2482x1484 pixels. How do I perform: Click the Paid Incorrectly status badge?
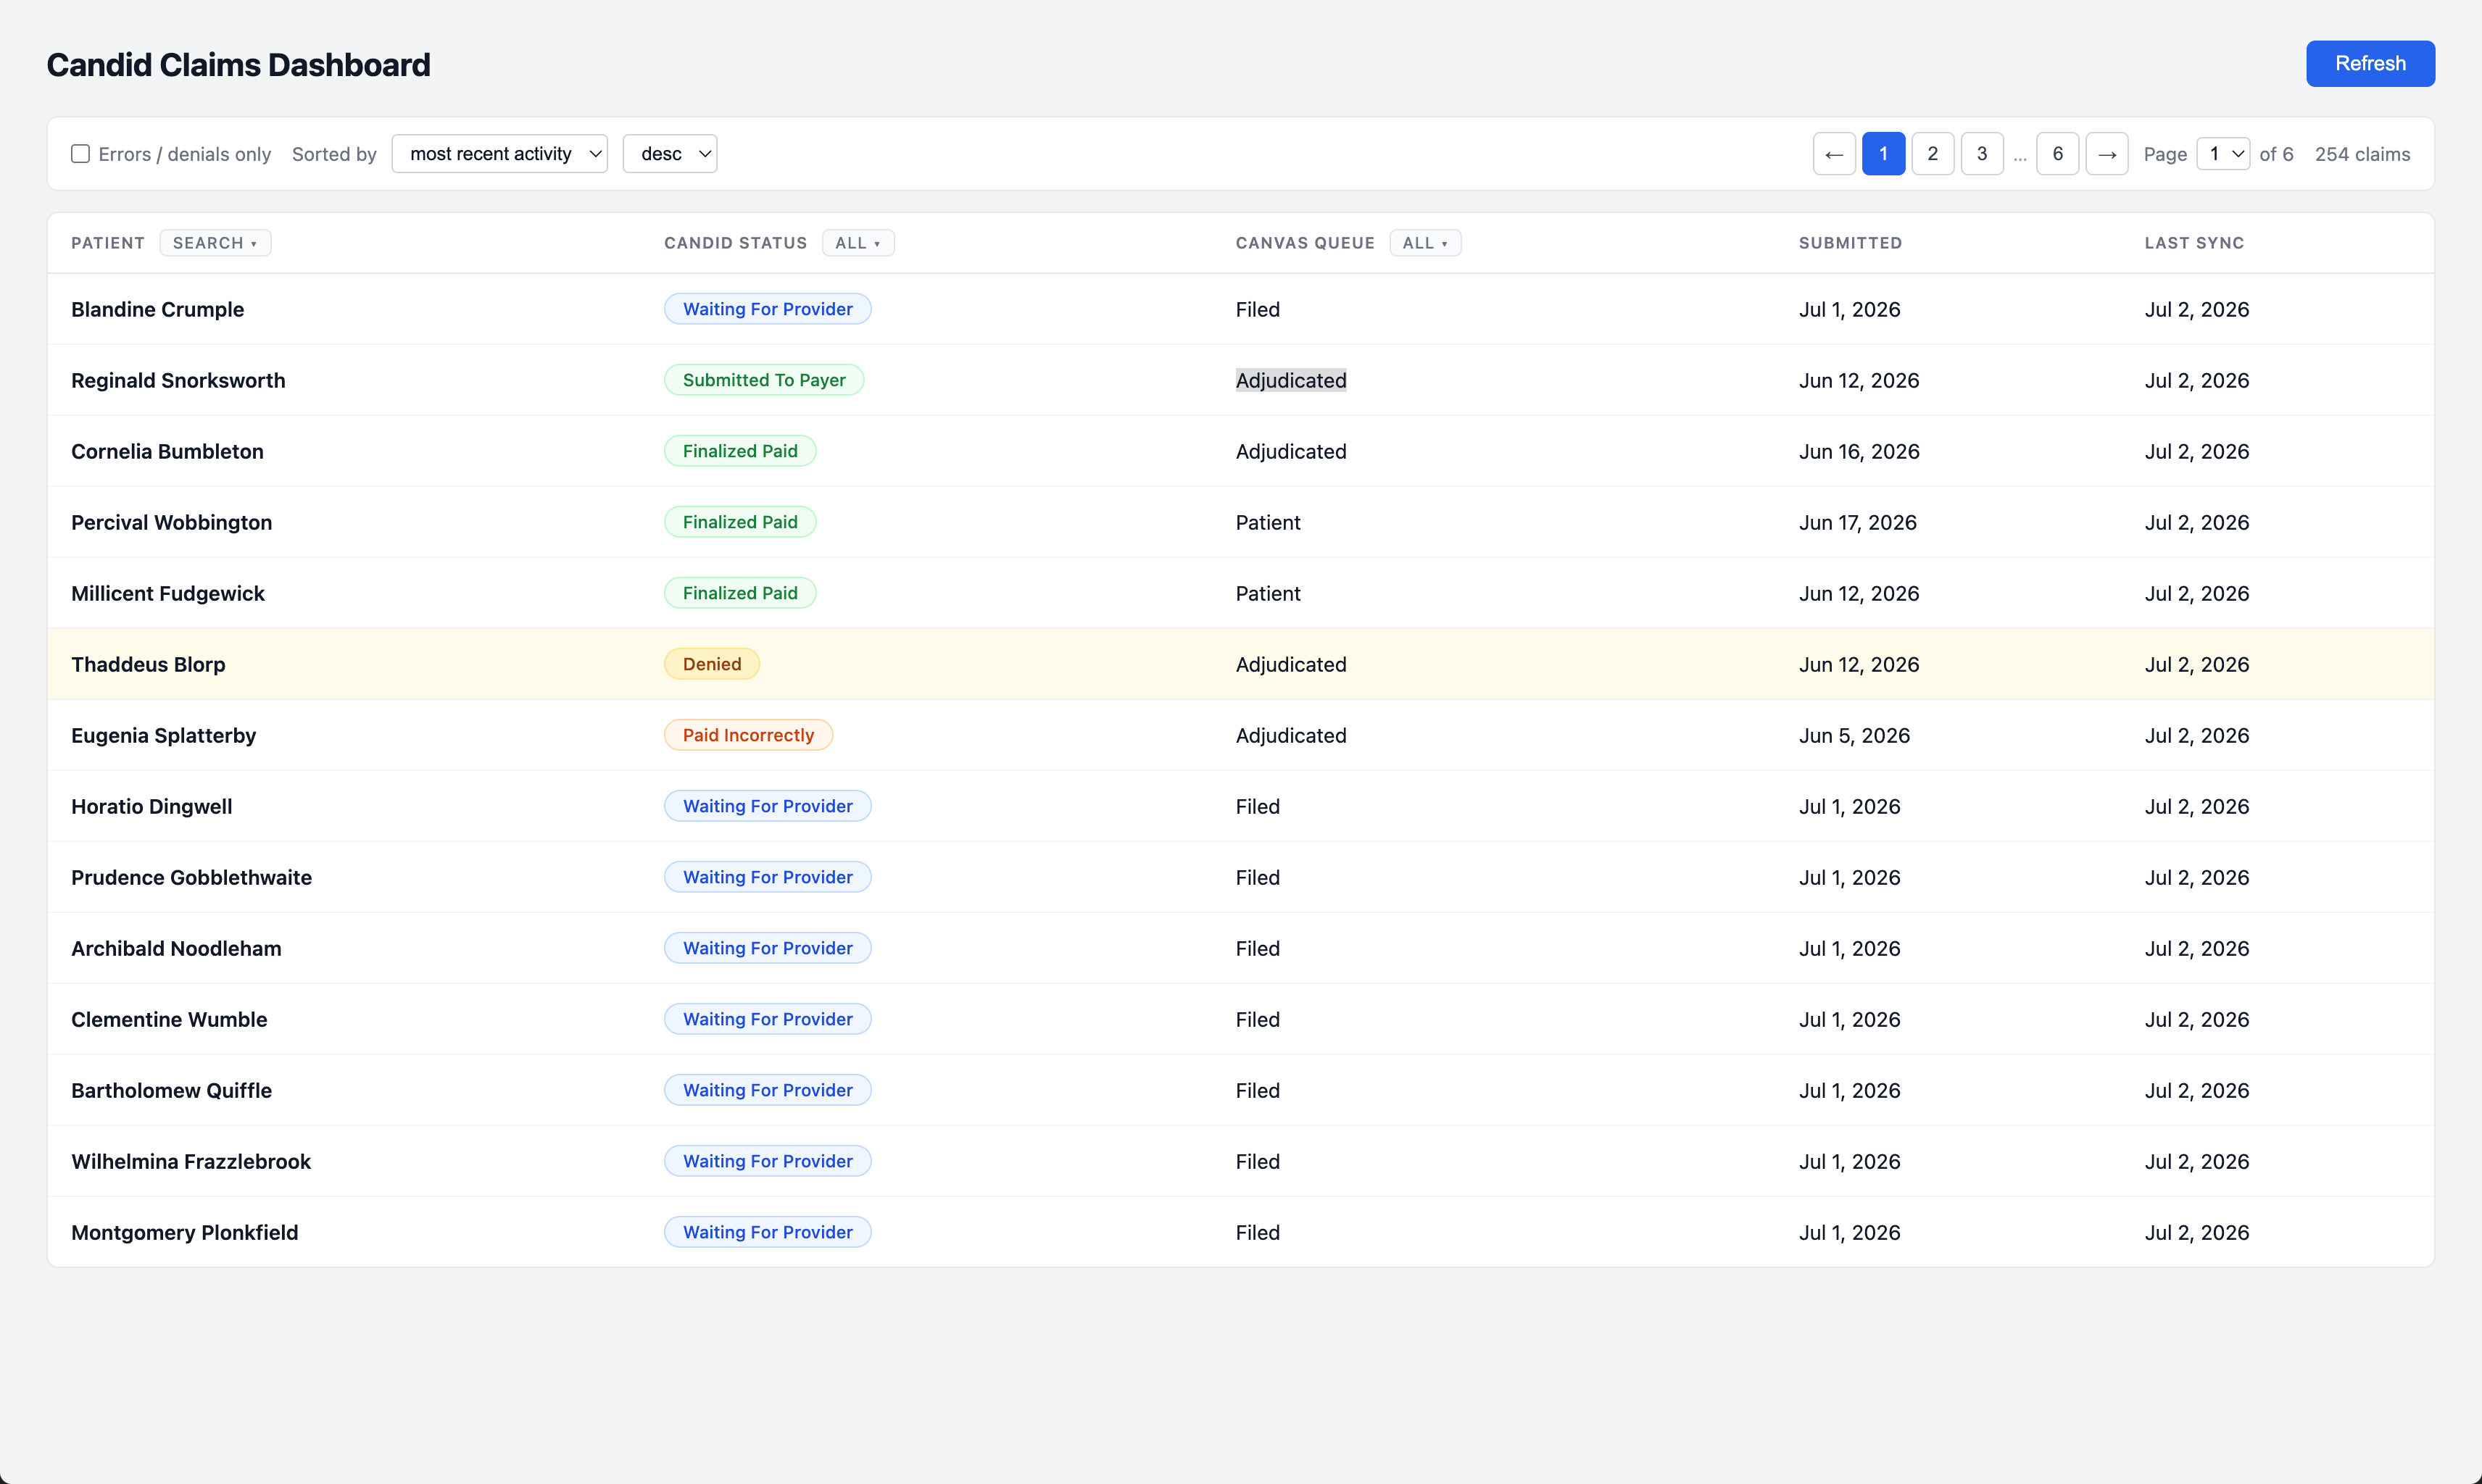tap(748, 735)
